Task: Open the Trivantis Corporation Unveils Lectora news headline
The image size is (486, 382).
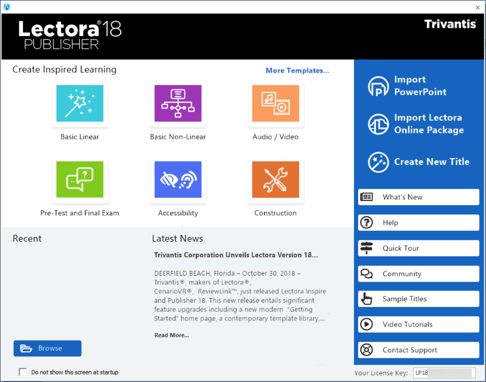Action: coord(236,255)
